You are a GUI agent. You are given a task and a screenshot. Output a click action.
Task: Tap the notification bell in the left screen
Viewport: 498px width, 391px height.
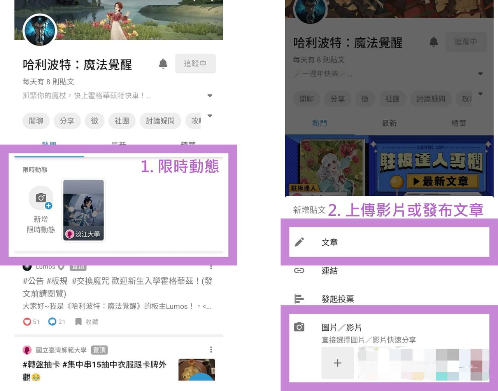pos(163,63)
